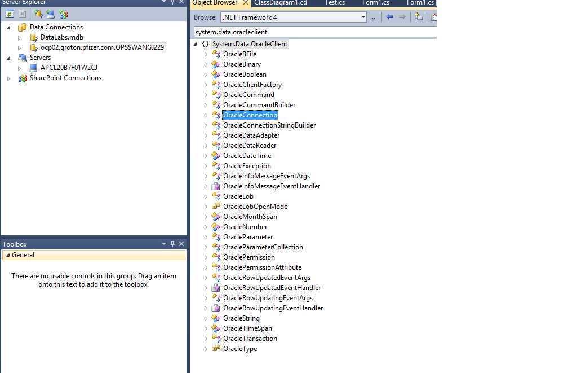Switch to the Object Browser tab
Image resolution: width=568 pixels, height=373 pixels.
[215, 3]
